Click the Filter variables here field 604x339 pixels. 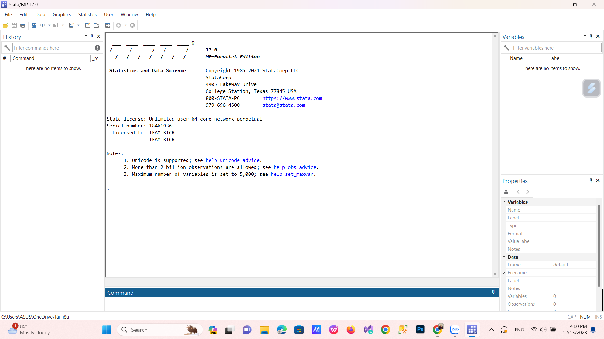point(556,48)
